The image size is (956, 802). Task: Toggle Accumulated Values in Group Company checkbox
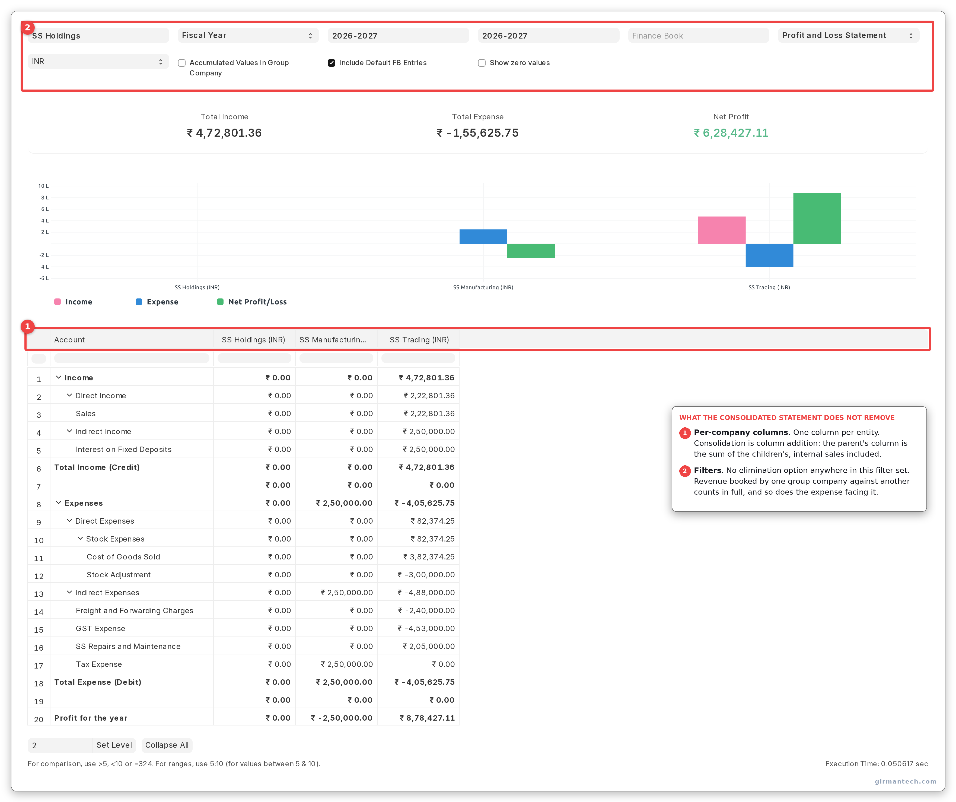click(182, 63)
